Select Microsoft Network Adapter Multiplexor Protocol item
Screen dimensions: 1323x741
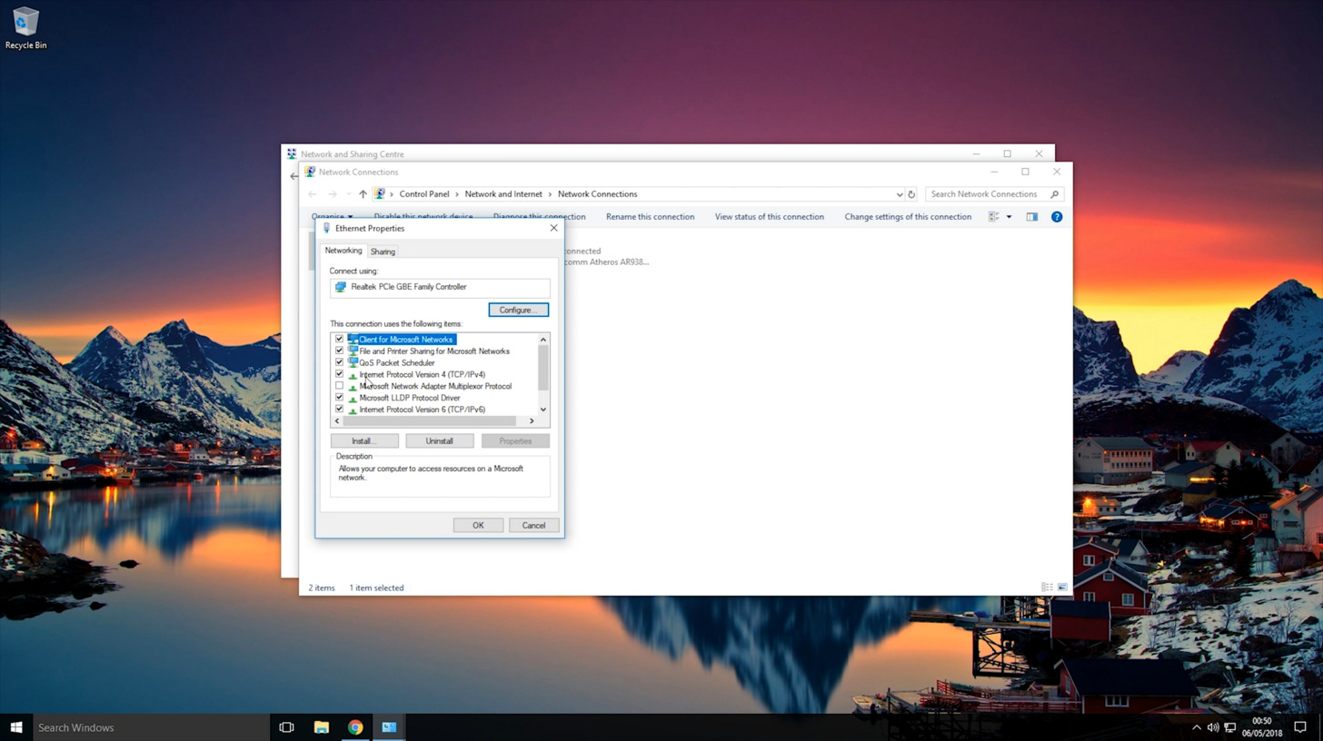point(435,386)
